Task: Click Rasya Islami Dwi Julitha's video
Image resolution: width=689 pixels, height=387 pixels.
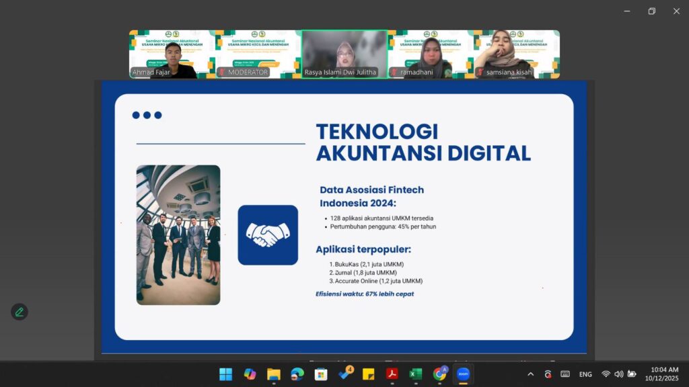Action: tap(344, 54)
